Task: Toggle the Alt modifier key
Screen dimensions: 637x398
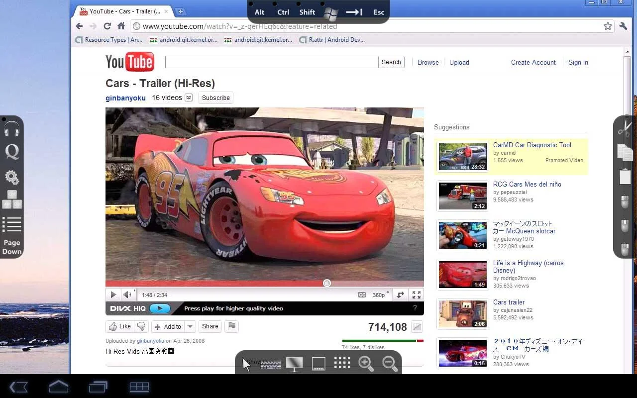Action: tap(260, 12)
